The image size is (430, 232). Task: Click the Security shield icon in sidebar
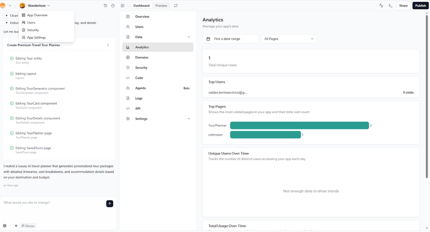tap(128, 67)
